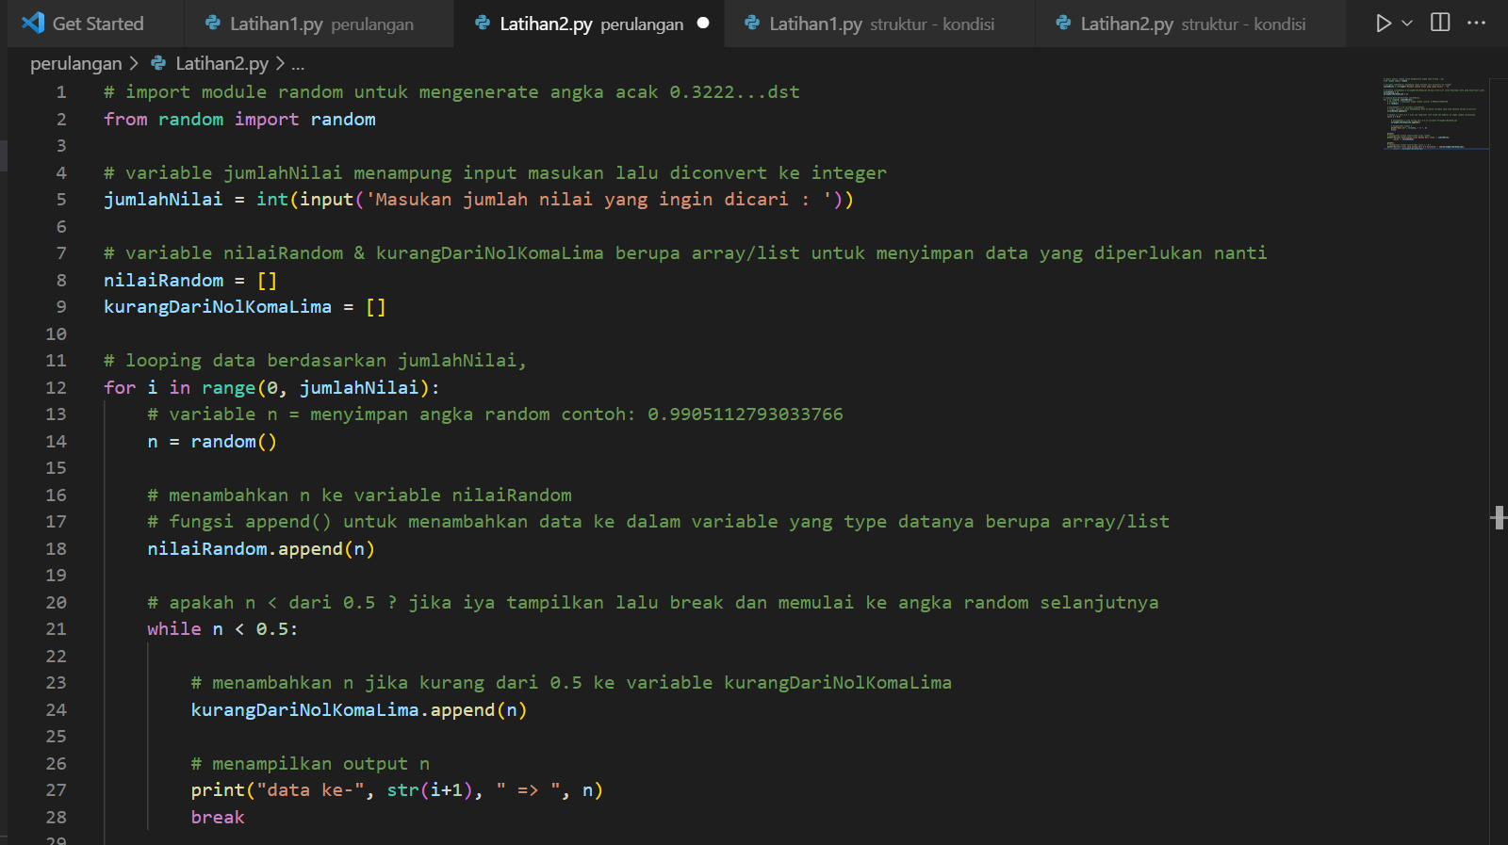1508x845 pixels.
Task: Split the editor to the right
Action: pos(1440,23)
